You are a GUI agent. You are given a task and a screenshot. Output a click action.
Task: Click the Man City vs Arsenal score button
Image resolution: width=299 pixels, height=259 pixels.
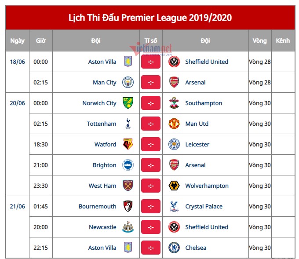[x=151, y=82]
